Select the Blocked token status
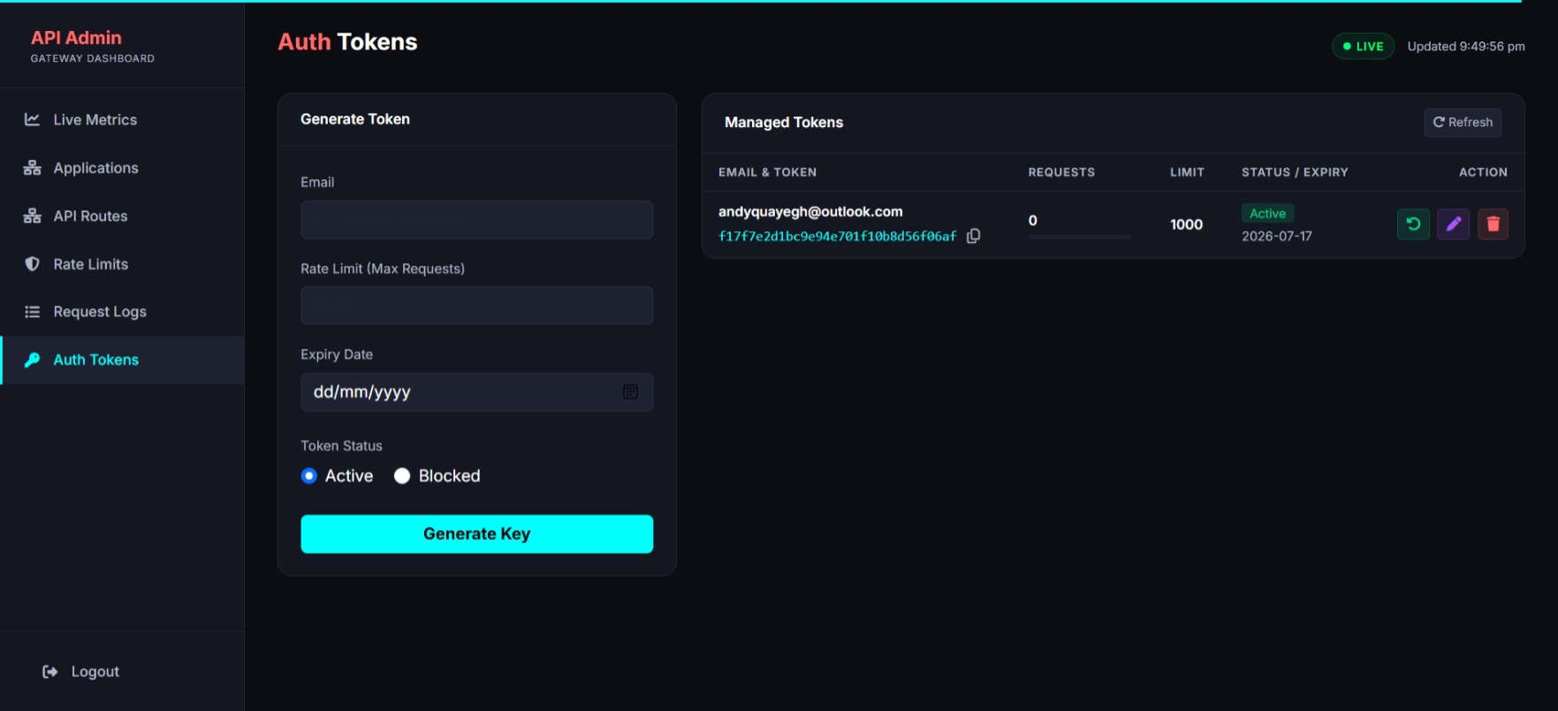Viewport: 1558px width, 711px height. (402, 476)
